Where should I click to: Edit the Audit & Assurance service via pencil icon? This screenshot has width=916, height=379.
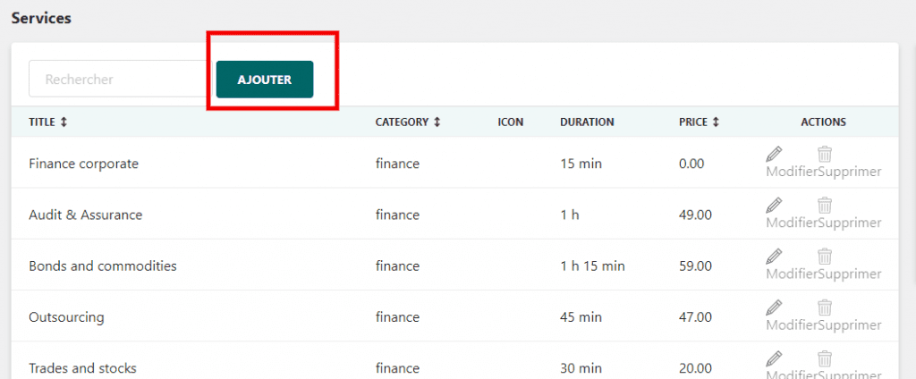coord(775,205)
